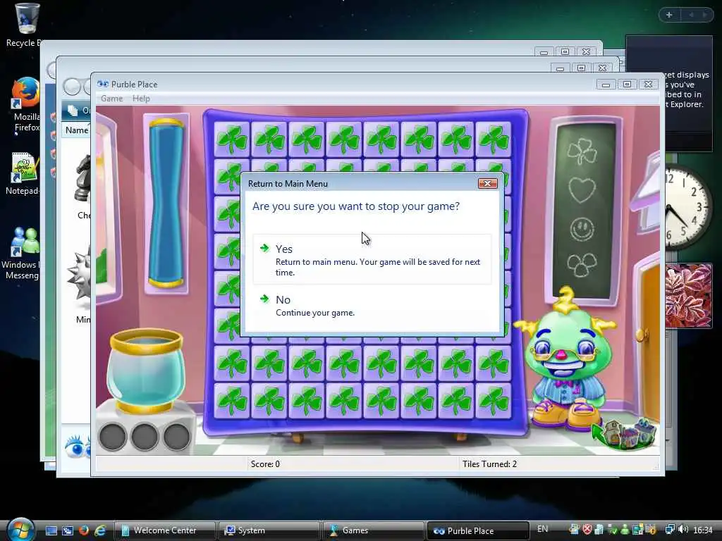Choose No to continue your game
Screen dimensions: 722x541
tap(372, 306)
